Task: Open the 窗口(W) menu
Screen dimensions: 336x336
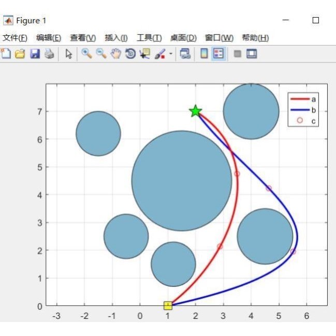Action: [219, 38]
